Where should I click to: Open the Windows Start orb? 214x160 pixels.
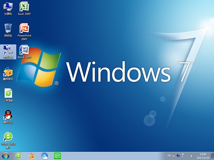6,156
